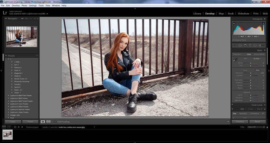Open the WB As Shot dropdown
270x143 pixels.
point(257,59)
